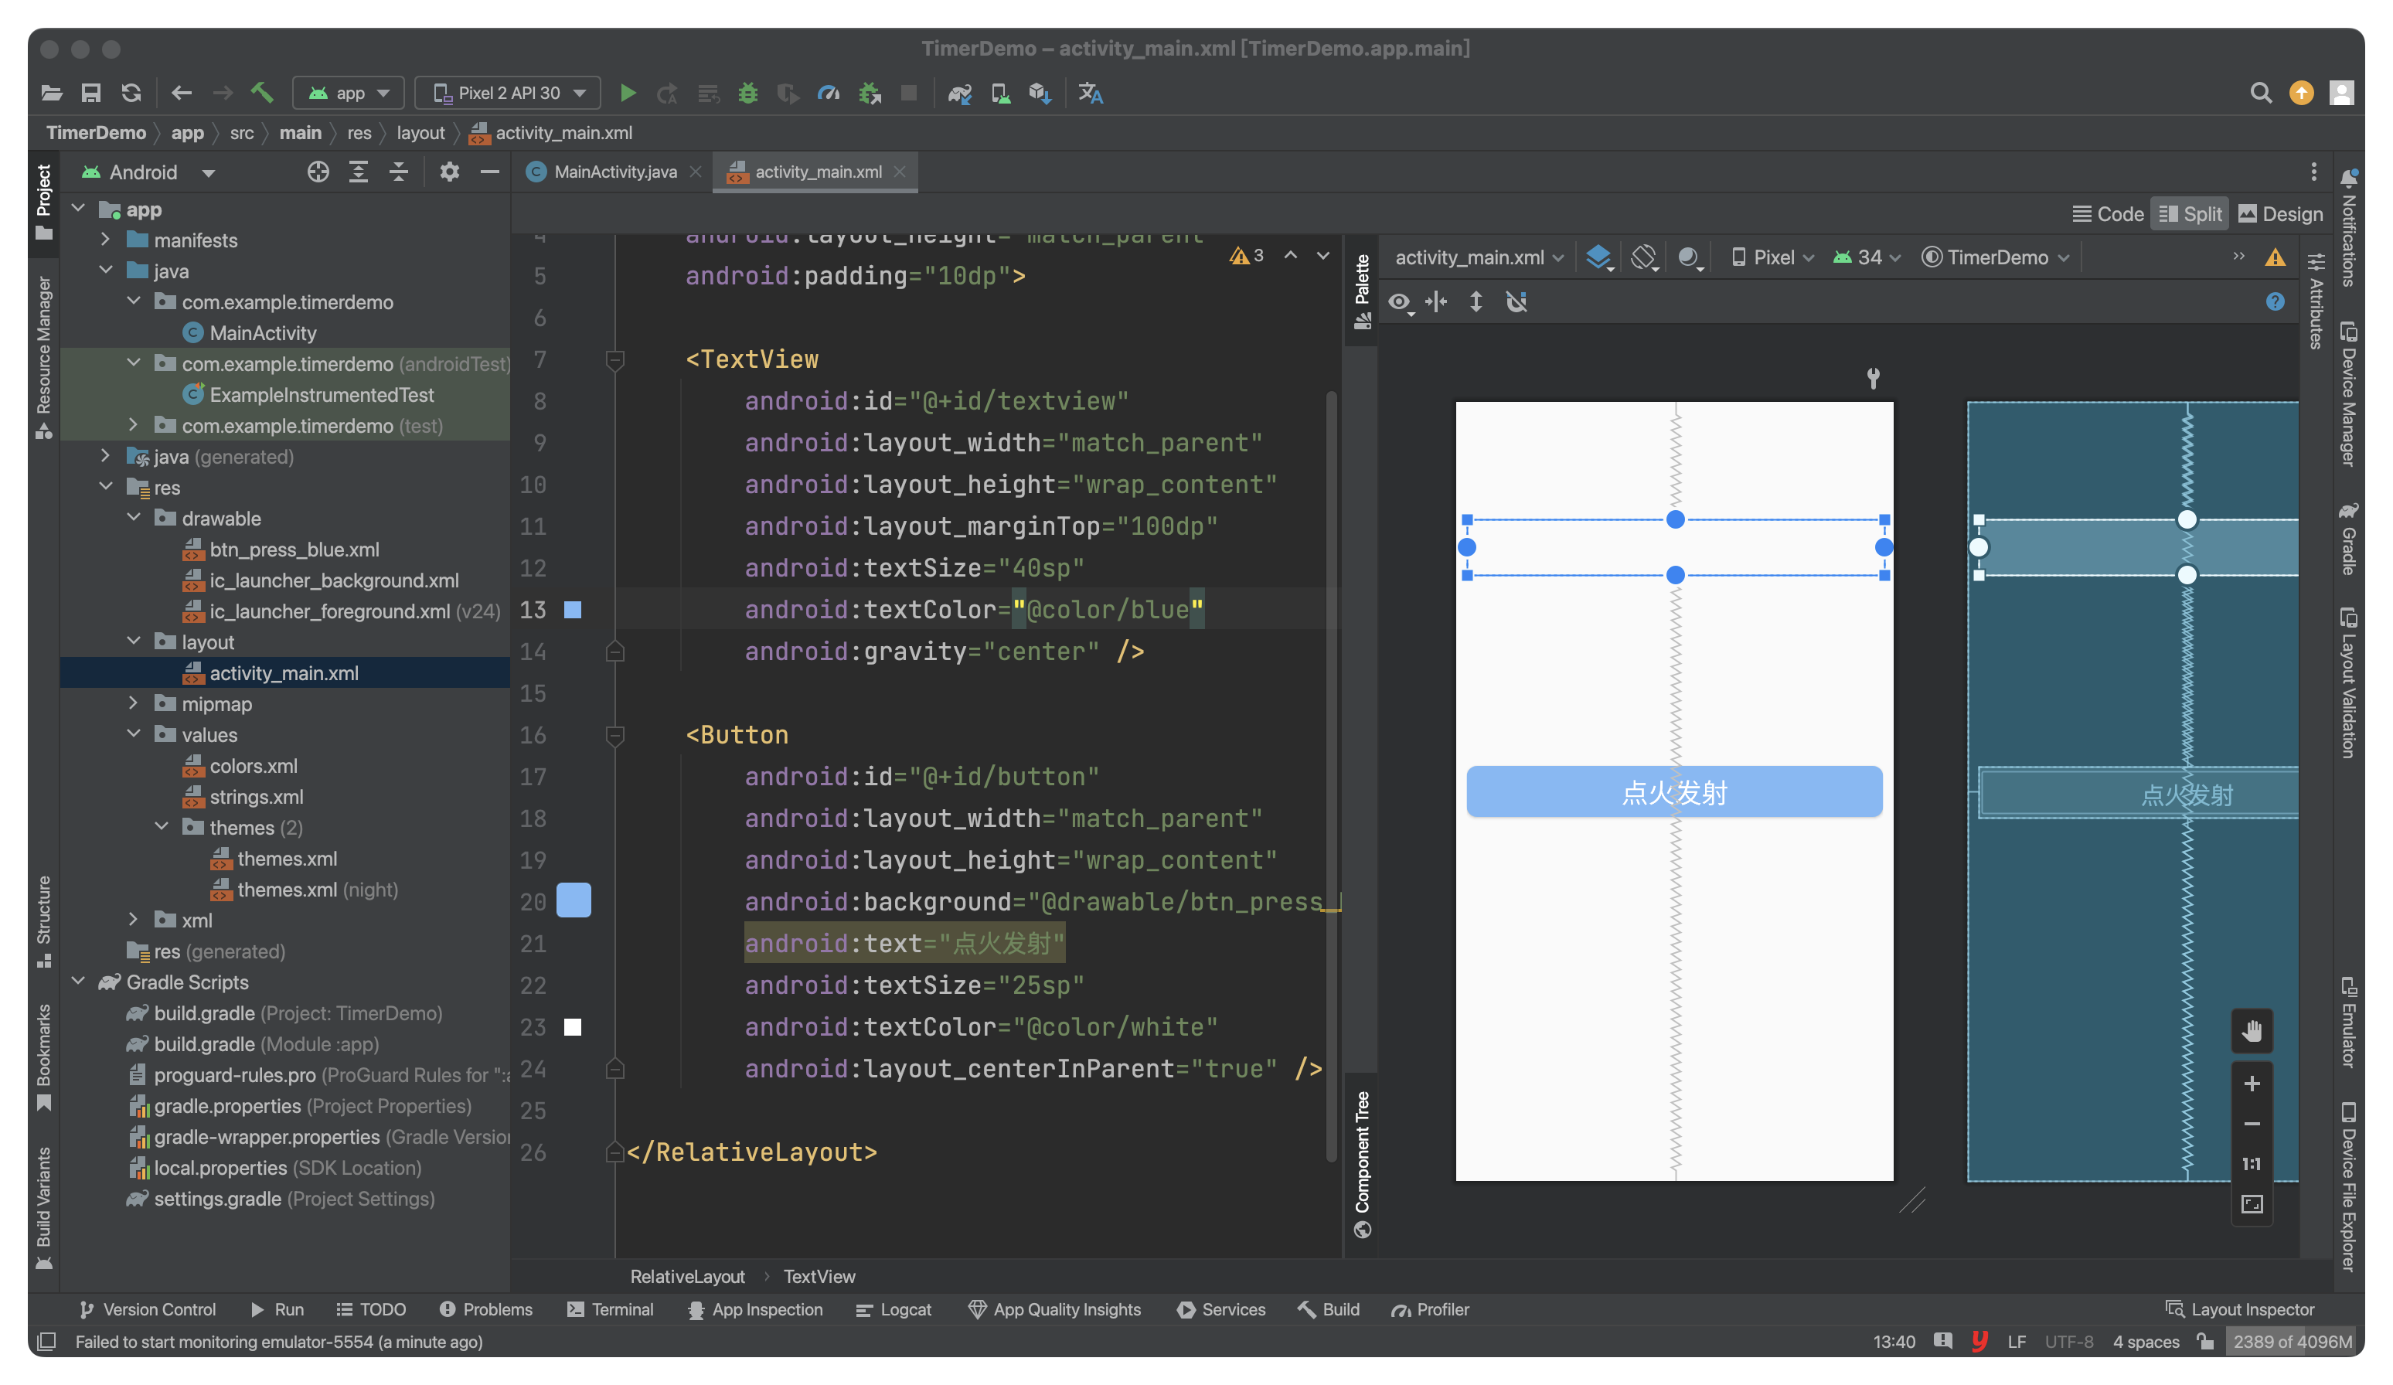This screenshot has width=2393, height=1385.
Task: Collapse the Gradle Scripts node
Action: click(x=79, y=982)
